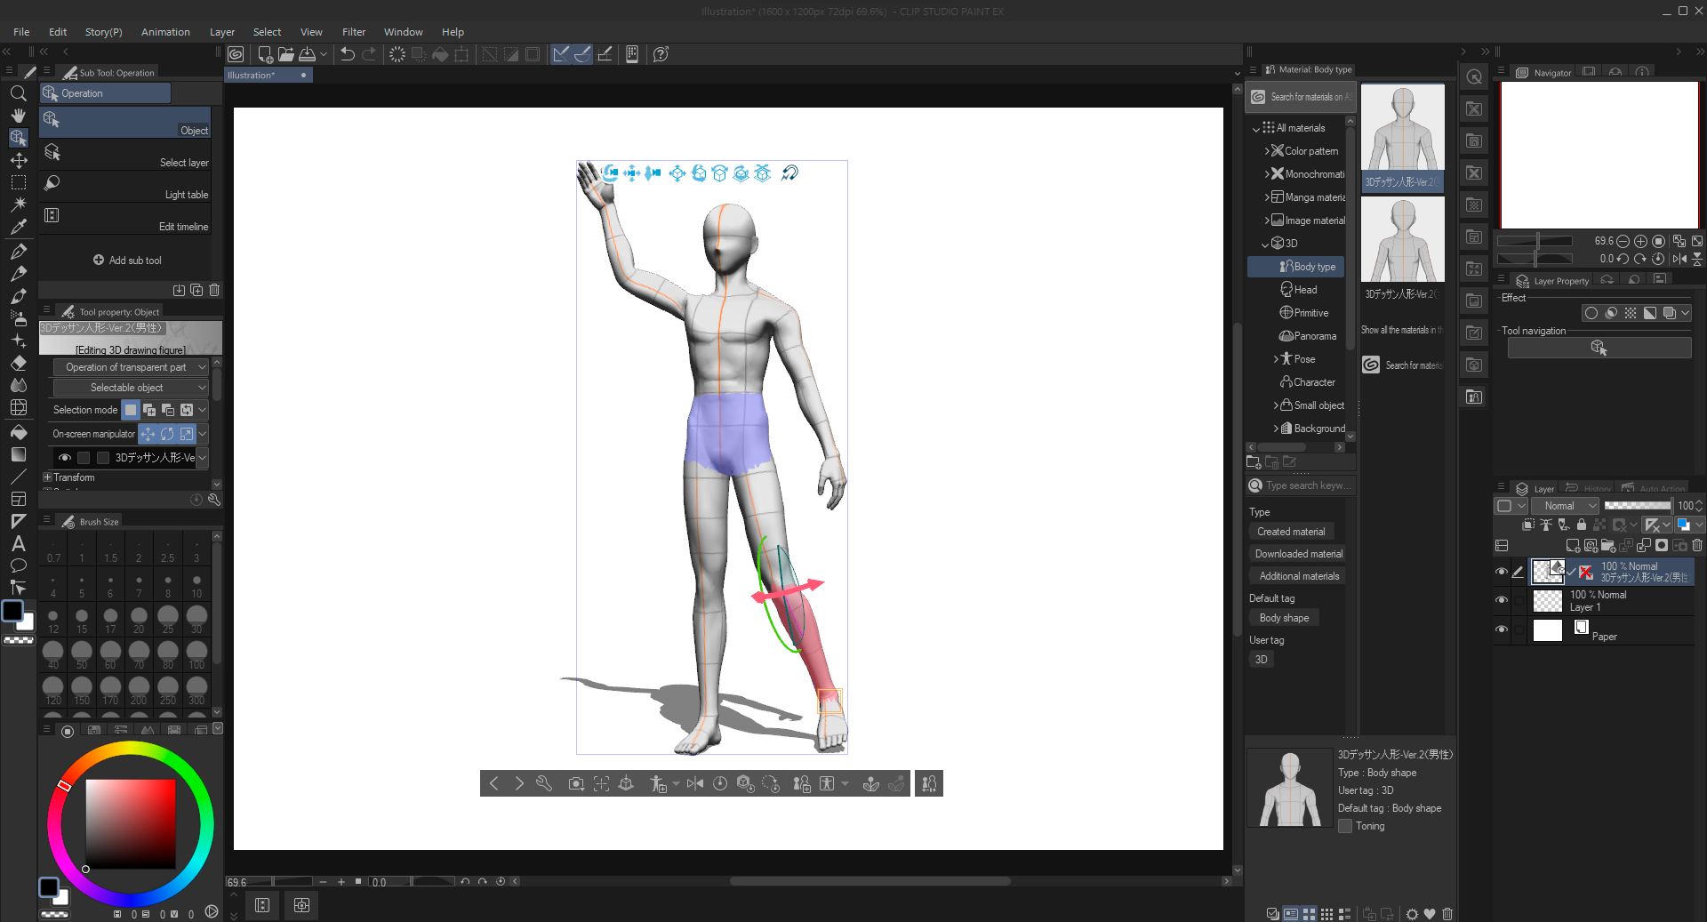1707x922 pixels.
Task: Select the Hand move tool
Action: pos(18,116)
